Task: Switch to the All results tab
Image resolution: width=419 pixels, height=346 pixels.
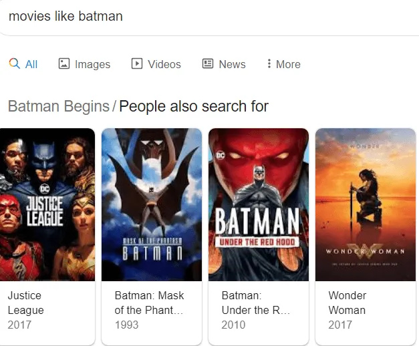Action: click(x=31, y=64)
